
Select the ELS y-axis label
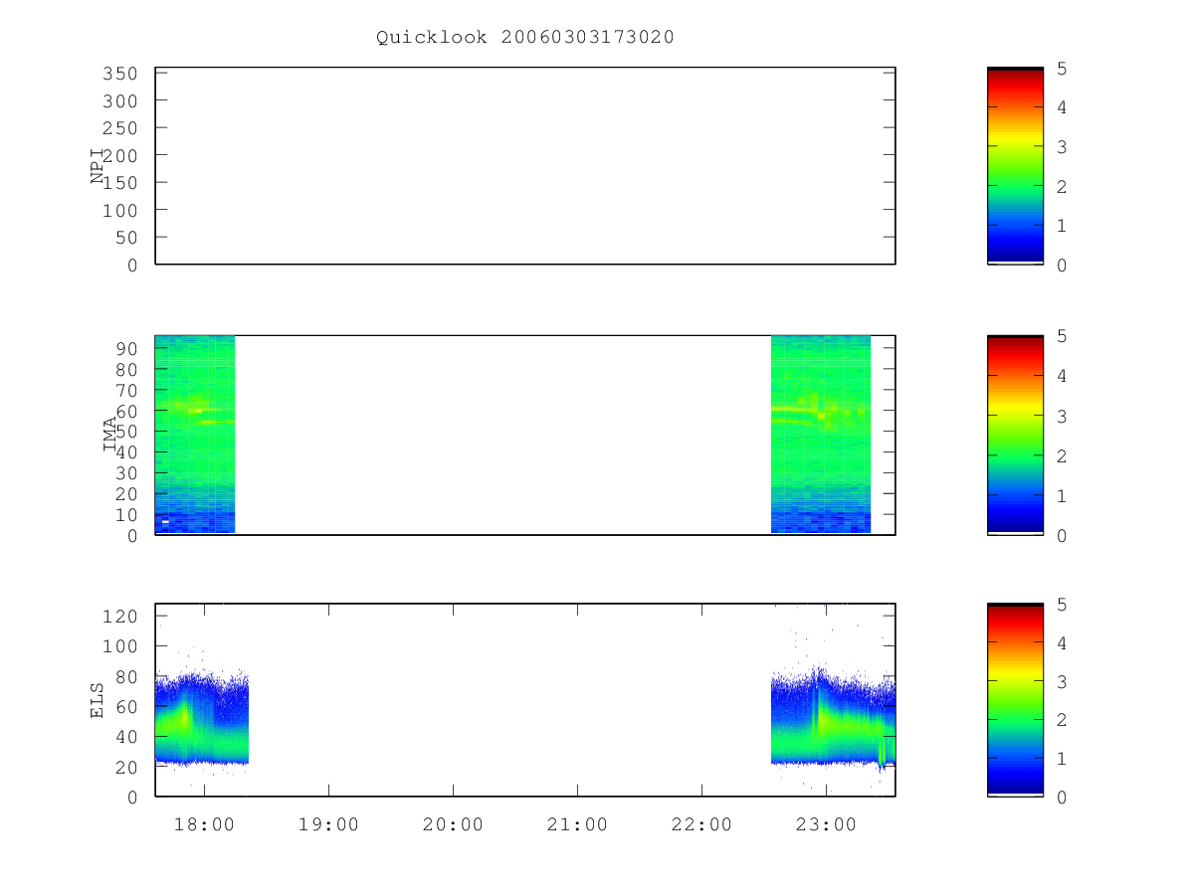(98, 700)
